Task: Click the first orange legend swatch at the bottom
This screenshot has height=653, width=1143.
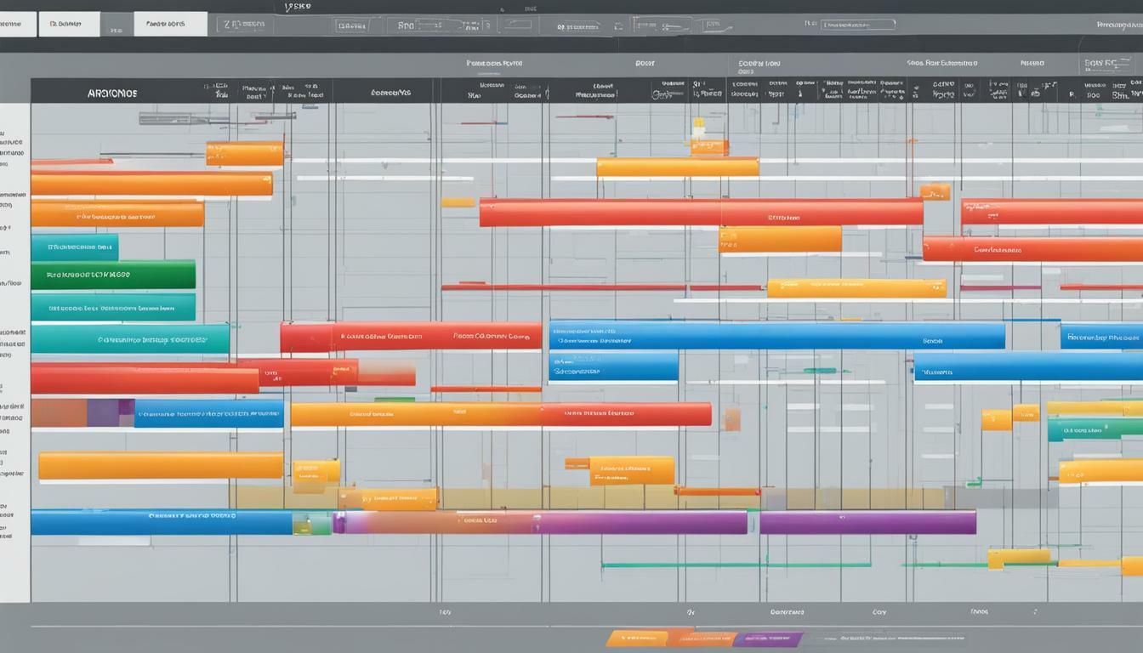Action: tap(637, 639)
